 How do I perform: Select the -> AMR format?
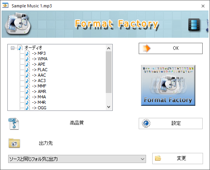point(39,91)
